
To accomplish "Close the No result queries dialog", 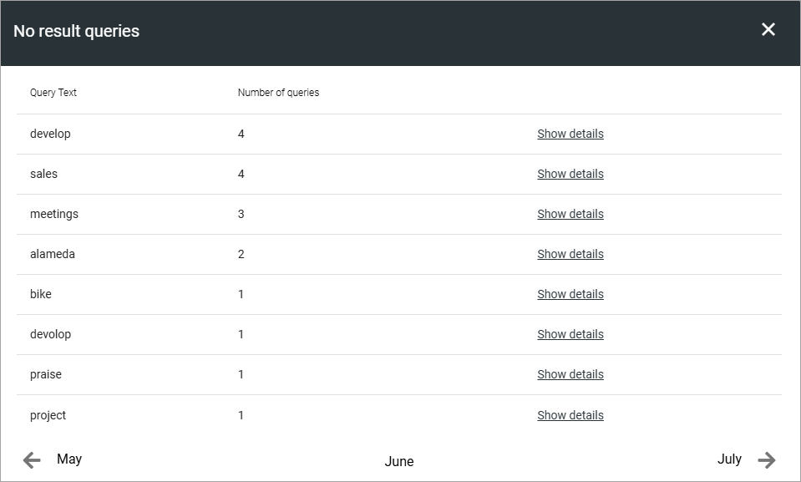I will (768, 29).
